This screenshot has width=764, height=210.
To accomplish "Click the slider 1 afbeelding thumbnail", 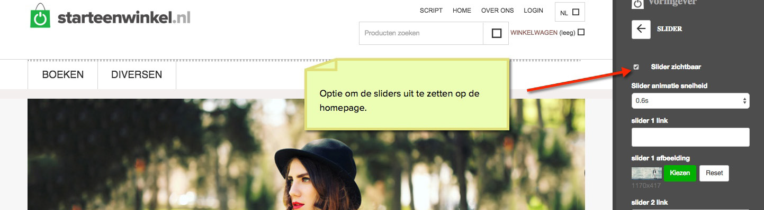I will (x=646, y=173).
